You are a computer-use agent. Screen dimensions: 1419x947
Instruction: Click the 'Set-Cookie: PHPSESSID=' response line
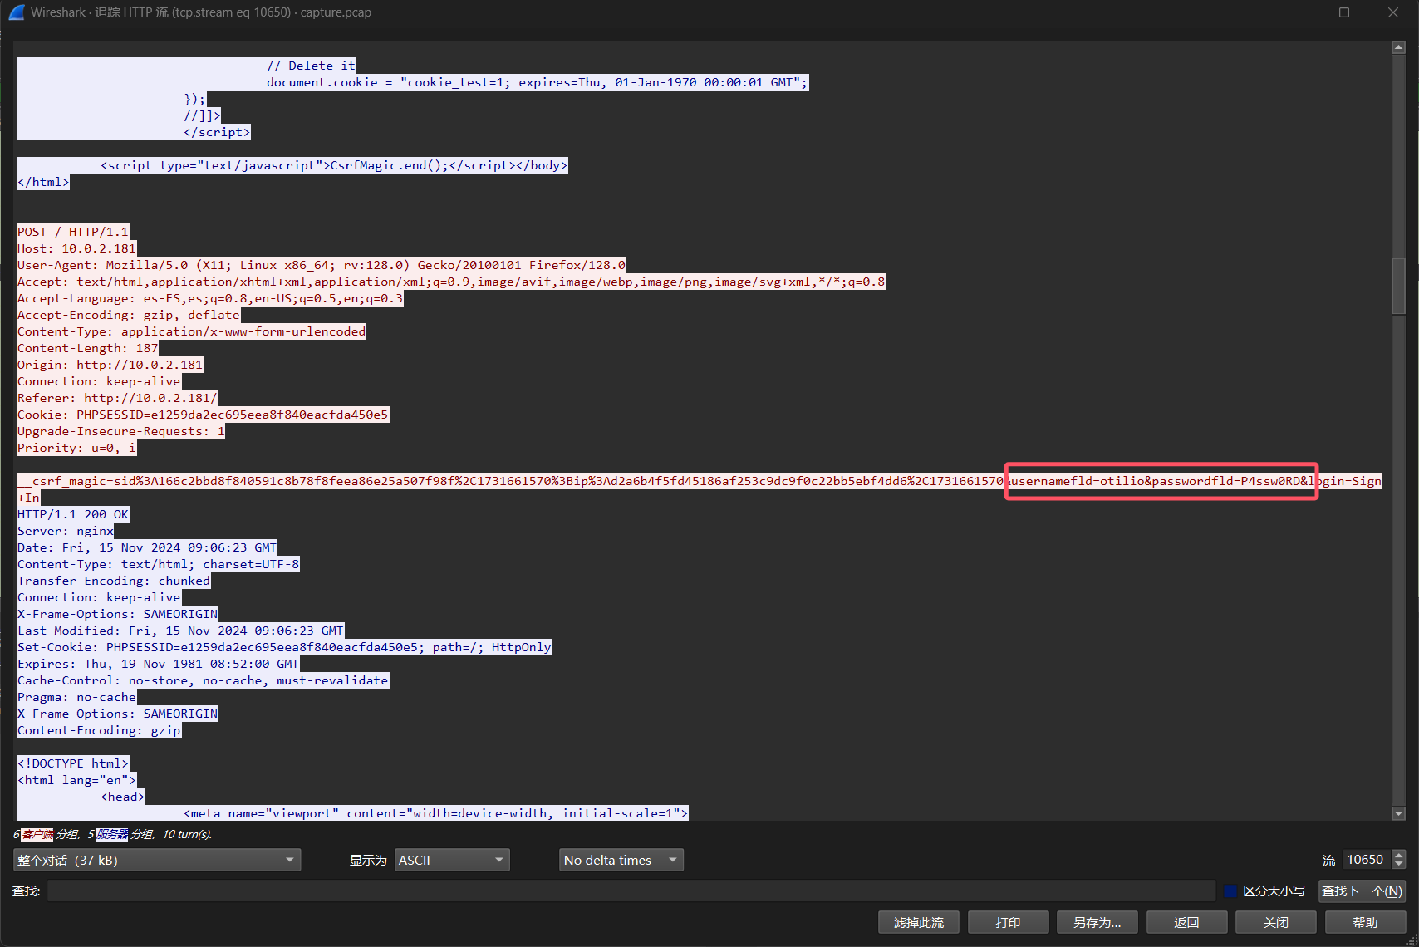tap(285, 647)
